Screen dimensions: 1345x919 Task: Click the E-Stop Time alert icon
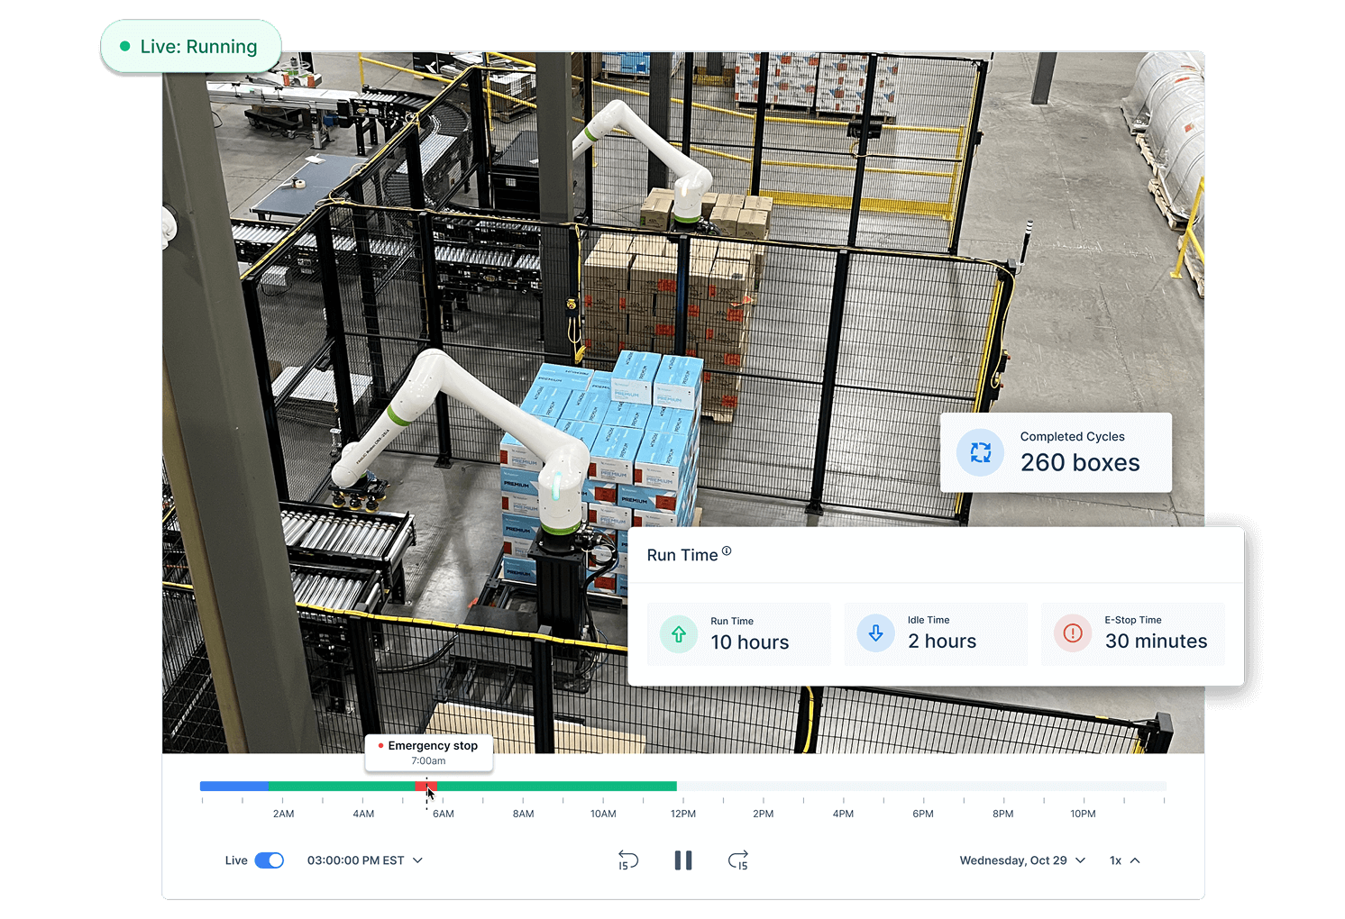click(x=1073, y=633)
